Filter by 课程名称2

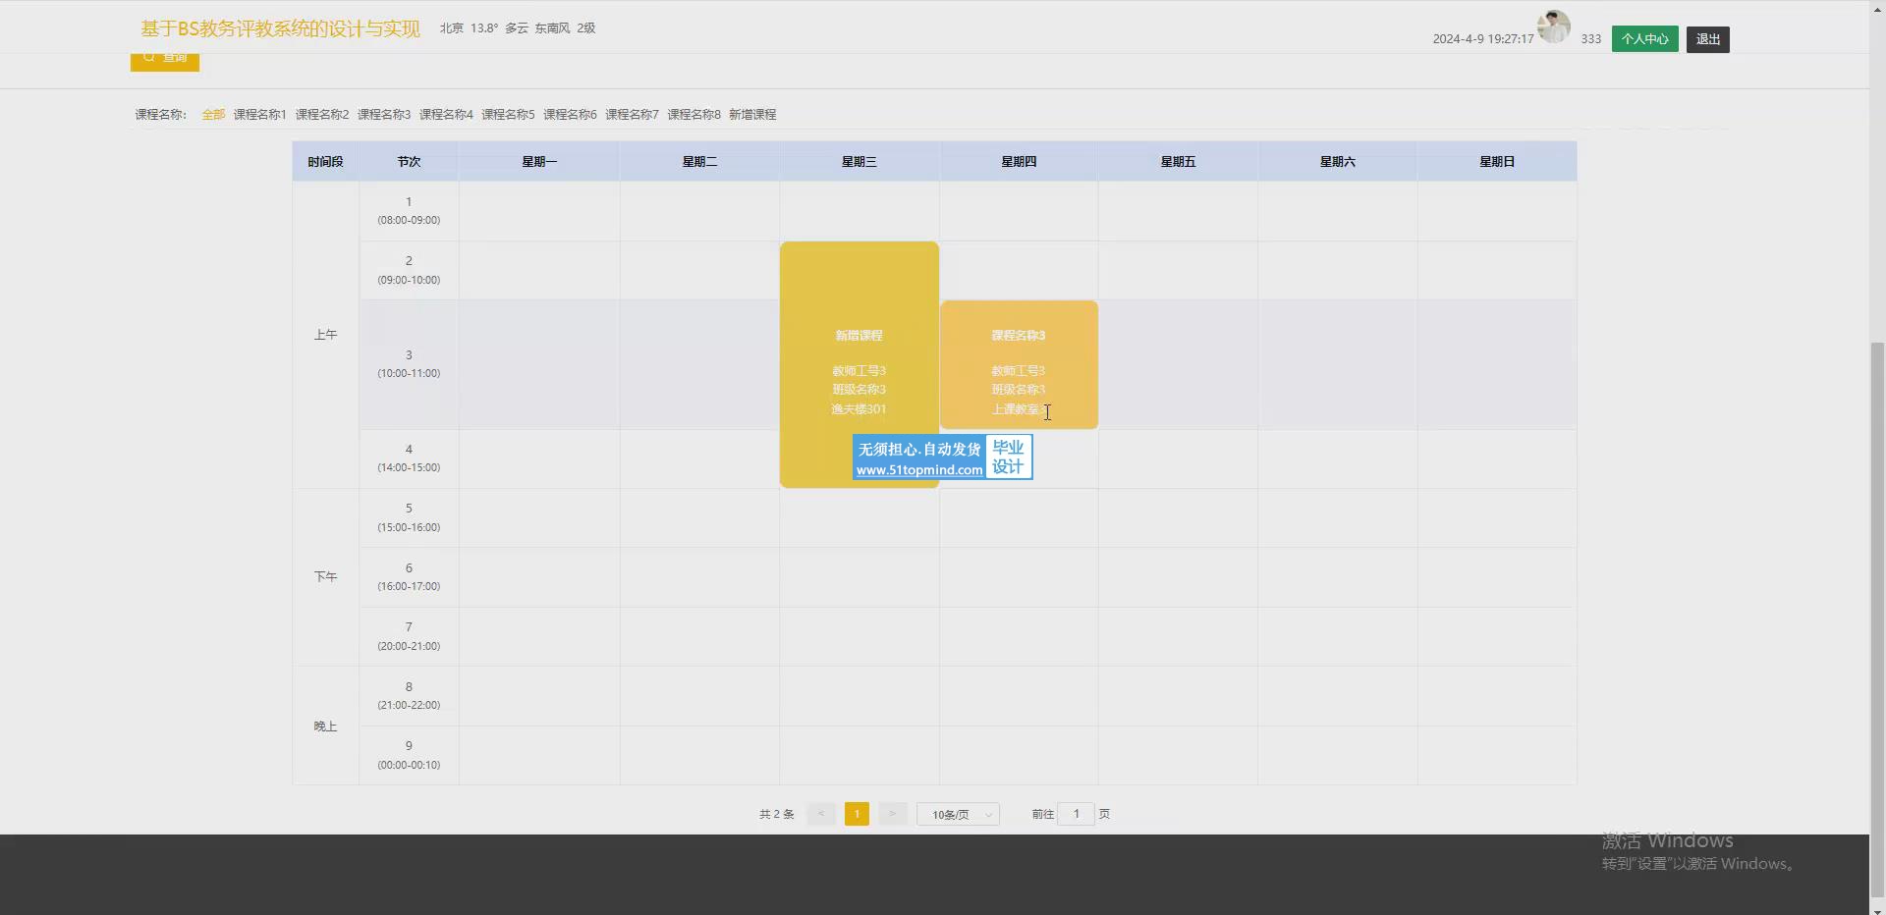tap(322, 115)
